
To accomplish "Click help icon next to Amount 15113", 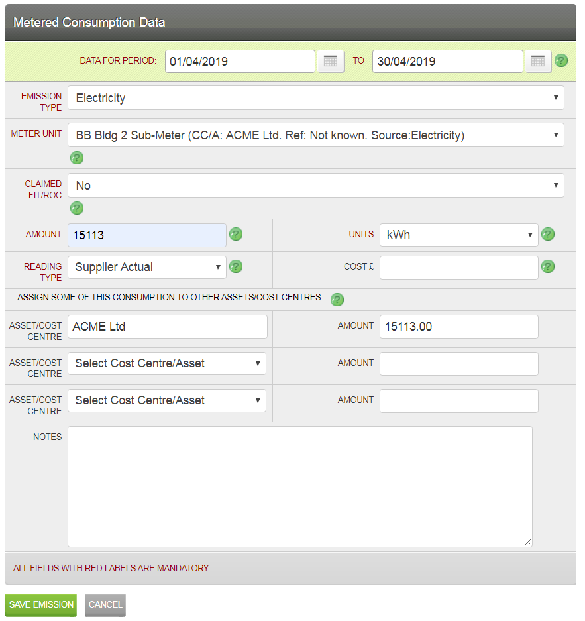I will point(236,234).
